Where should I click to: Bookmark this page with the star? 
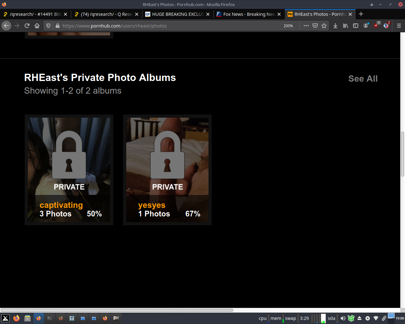coord(324,26)
